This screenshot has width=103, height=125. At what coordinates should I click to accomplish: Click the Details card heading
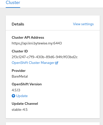(18, 24)
